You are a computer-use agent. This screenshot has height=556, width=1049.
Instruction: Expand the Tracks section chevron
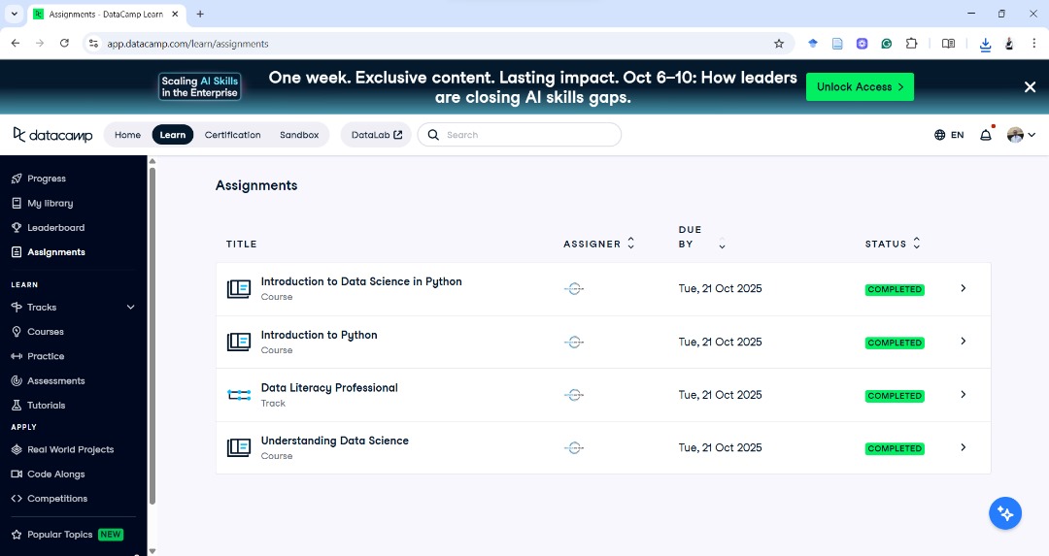pyautogui.click(x=130, y=308)
